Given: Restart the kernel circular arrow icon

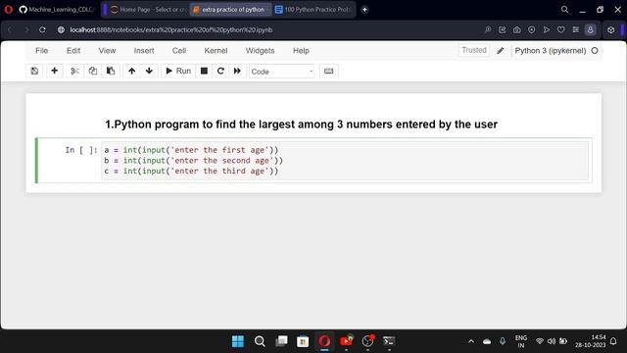Looking at the screenshot, I should pos(220,71).
